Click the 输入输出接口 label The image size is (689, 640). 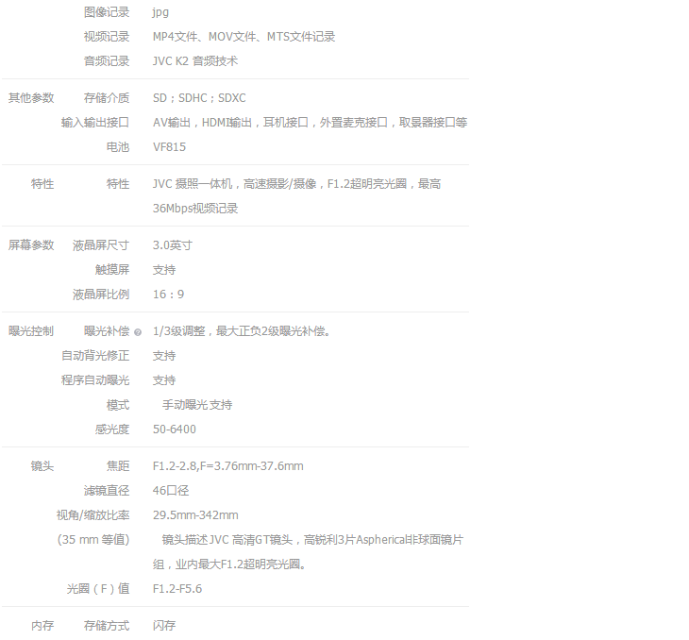tap(94, 123)
